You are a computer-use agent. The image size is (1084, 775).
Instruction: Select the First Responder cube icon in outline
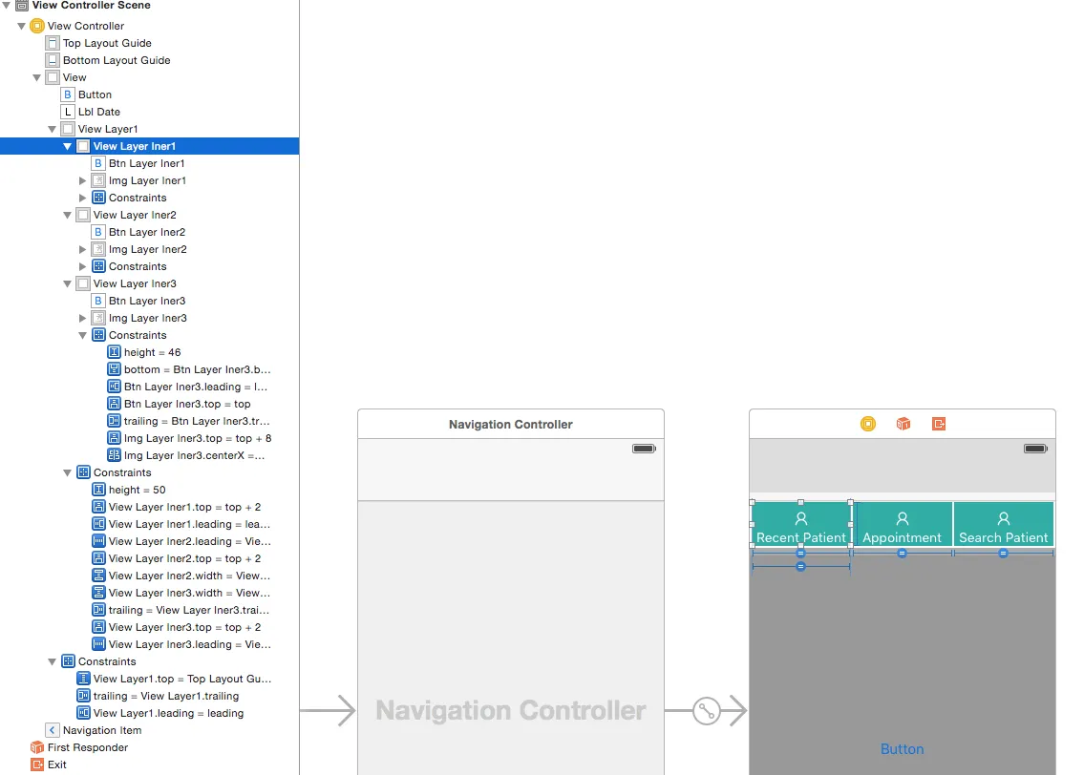tap(37, 747)
